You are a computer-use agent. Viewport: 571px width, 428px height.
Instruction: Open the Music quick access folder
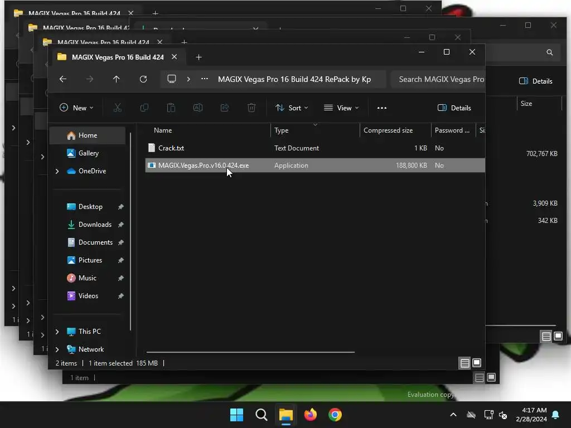point(87,278)
